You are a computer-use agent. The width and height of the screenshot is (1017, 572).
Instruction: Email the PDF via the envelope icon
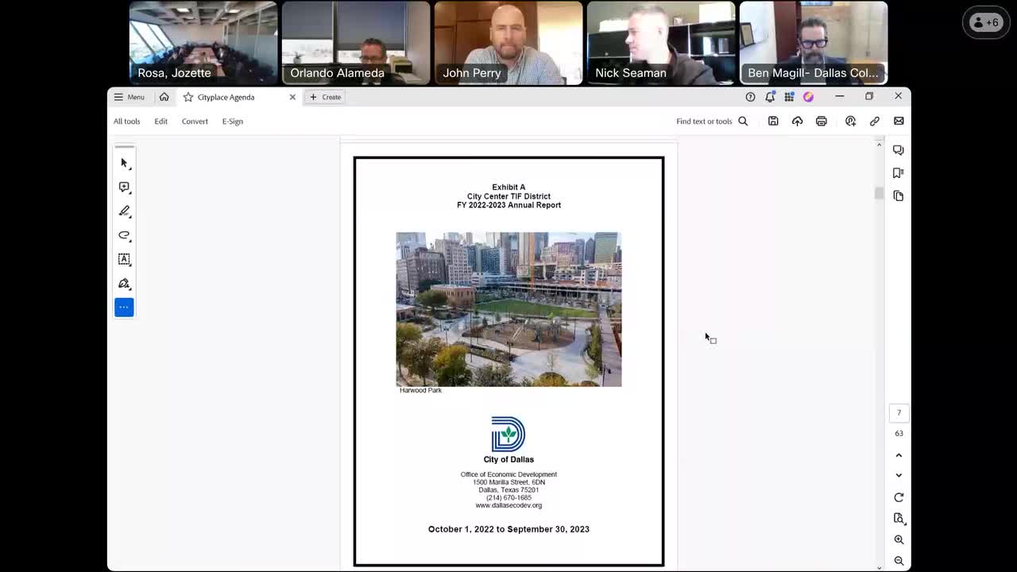coord(899,121)
